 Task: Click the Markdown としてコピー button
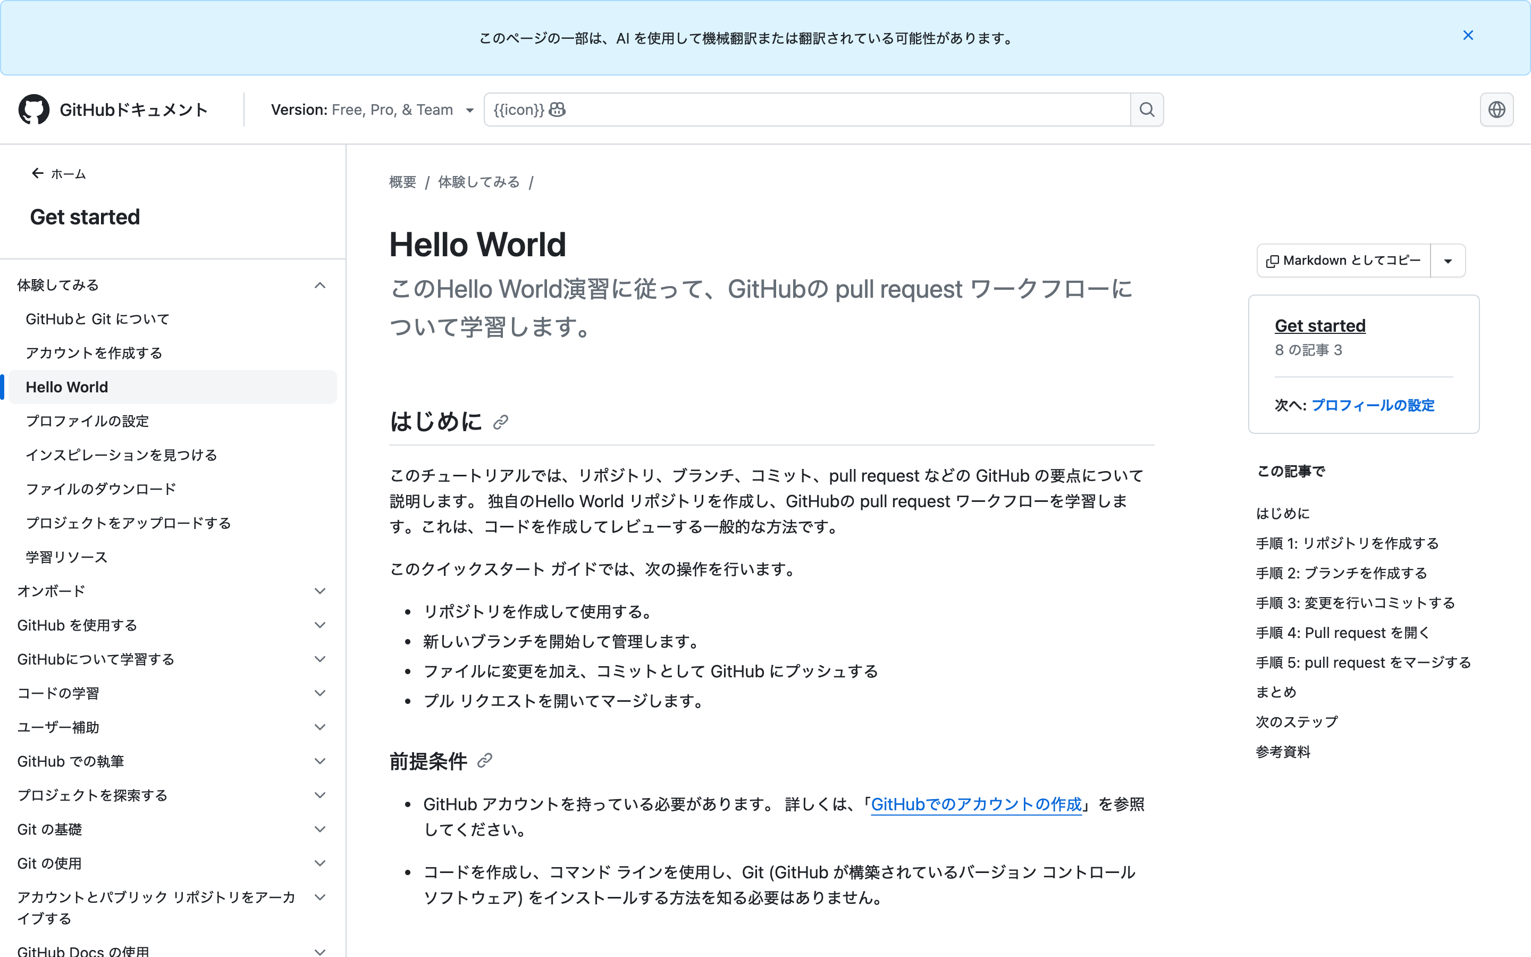pyautogui.click(x=1344, y=261)
